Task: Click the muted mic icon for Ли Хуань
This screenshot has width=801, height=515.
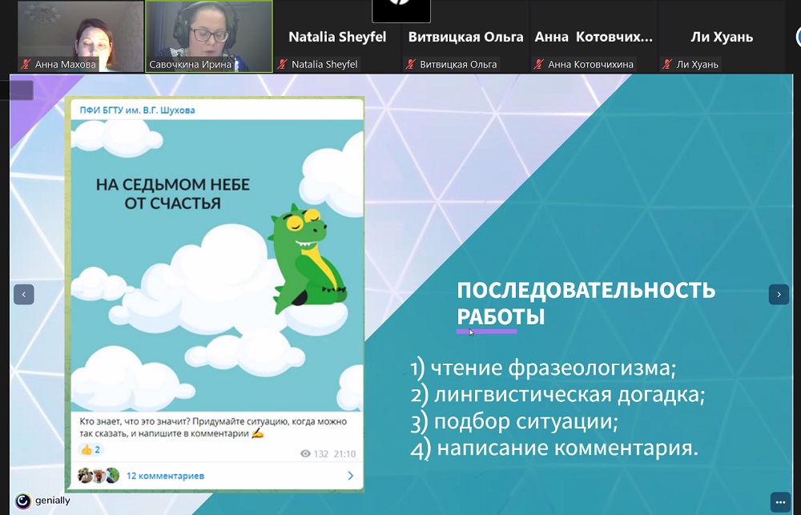Action: tap(666, 65)
